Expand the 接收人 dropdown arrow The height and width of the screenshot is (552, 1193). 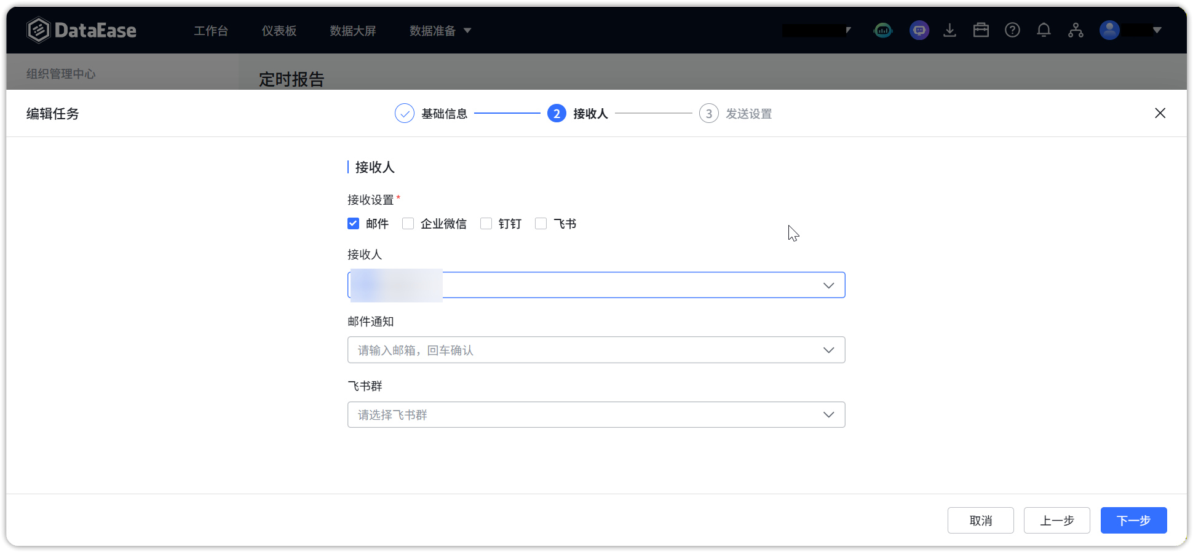828,285
